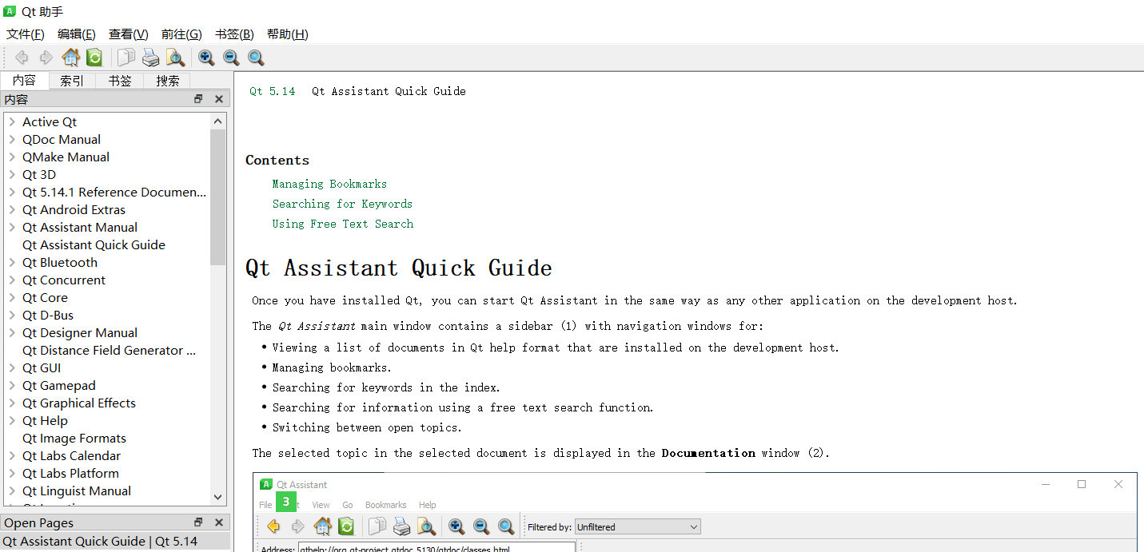Close the 内容 panel
This screenshot has width=1144, height=552.
pyautogui.click(x=219, y=99)
